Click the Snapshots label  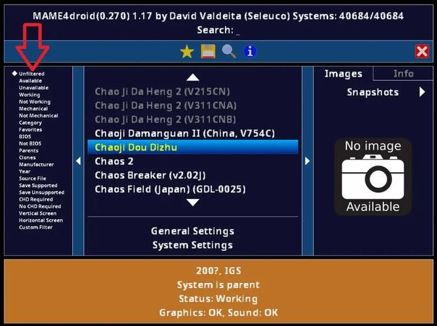click(x=372, y=92)
